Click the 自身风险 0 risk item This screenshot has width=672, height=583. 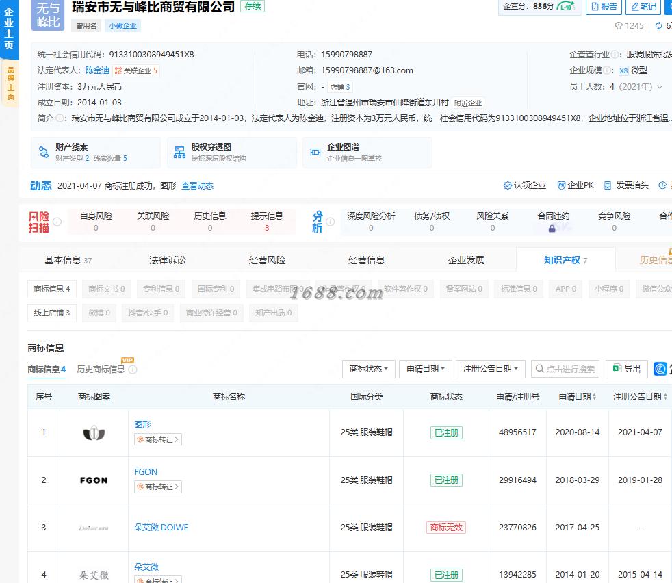tap(96, 222)
